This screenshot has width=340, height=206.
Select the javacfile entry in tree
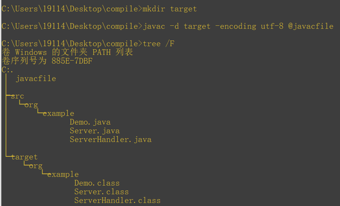36,79
